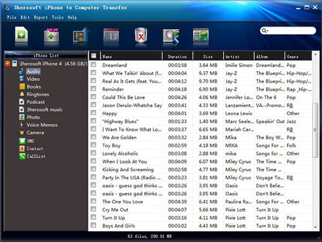Collapse the 3herosoft iPhone 4 device node

[x=8, y=64]
